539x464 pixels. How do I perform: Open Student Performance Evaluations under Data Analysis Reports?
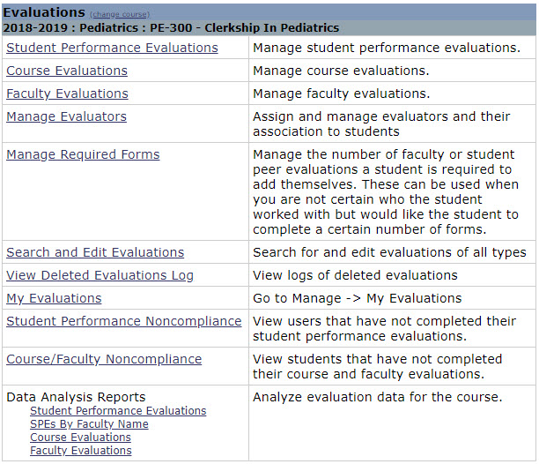(x=118, y=411)
